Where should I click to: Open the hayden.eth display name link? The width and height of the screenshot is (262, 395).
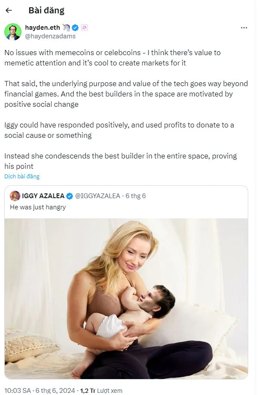42,28
